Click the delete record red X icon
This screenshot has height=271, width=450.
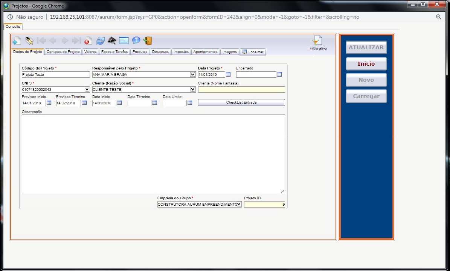[x=88, y=41]
